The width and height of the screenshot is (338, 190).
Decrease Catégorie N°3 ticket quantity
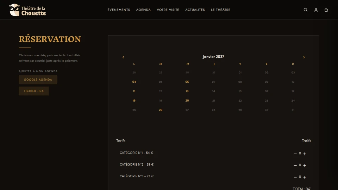coord(295,177)
